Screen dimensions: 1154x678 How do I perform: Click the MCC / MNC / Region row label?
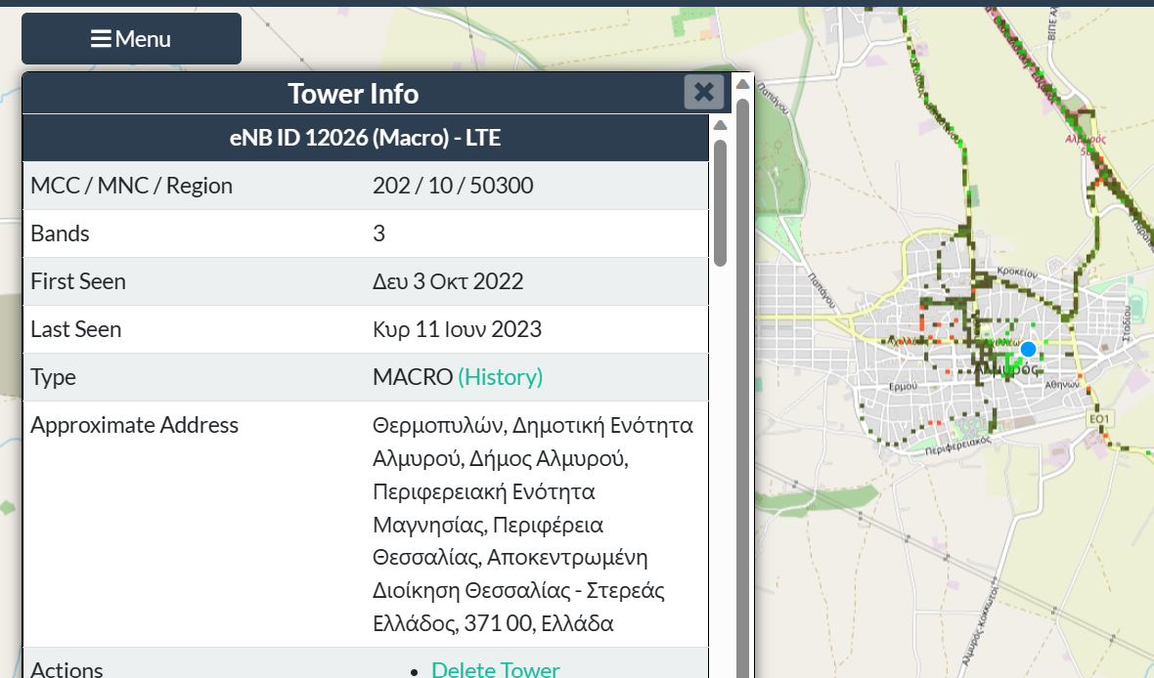pos(131,186)
